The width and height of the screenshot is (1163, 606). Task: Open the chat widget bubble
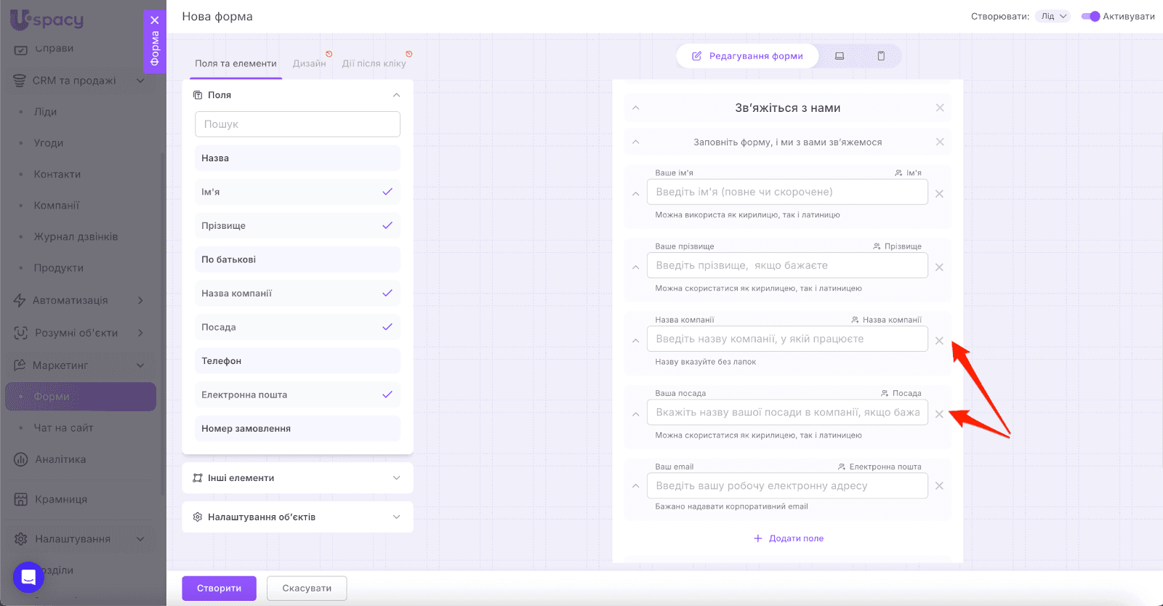[28, 578]
